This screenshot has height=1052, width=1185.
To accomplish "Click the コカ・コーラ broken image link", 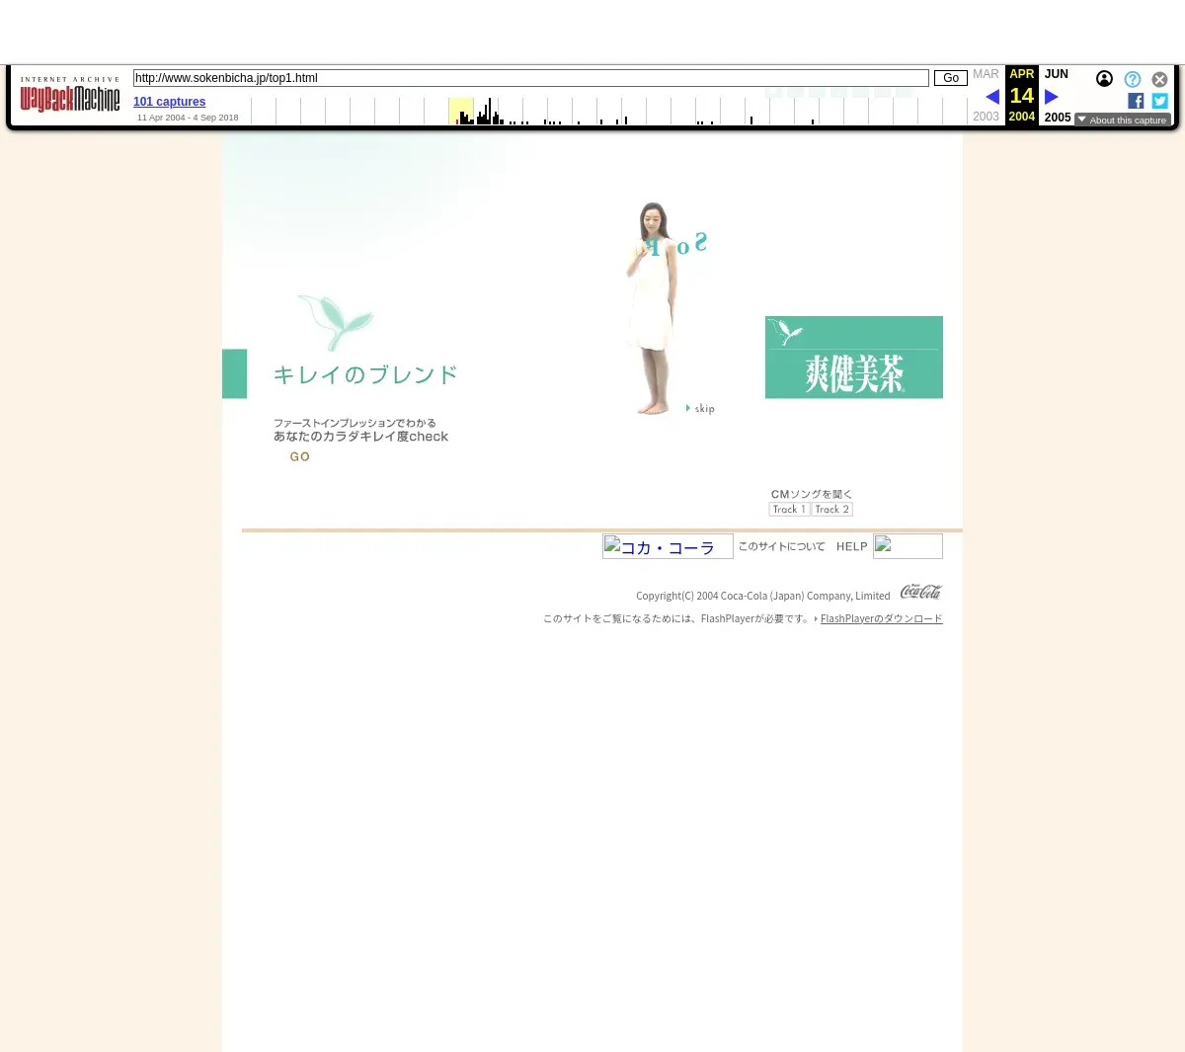I will 668,546.
